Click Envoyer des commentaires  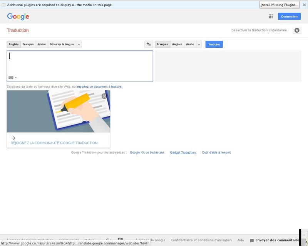pos(277,240)
